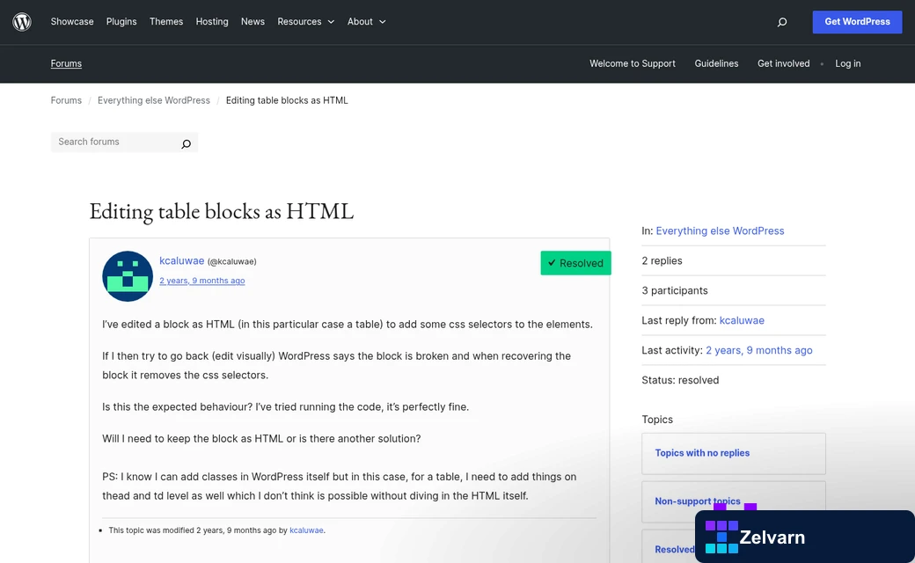Screen dimensions: 915x563
Task: Click kcaluwae in topic modified note
Action: click(306, 530)
